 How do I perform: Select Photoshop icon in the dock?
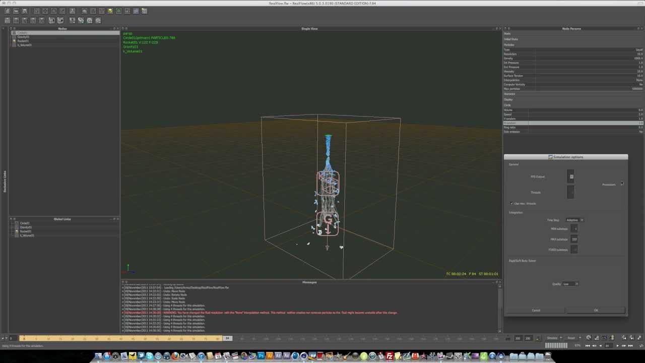(261, 356)
